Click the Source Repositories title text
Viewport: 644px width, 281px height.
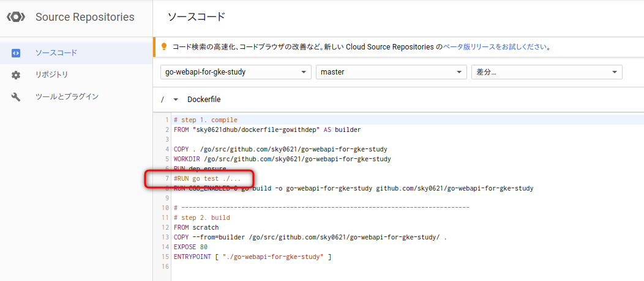coord(84,17)
